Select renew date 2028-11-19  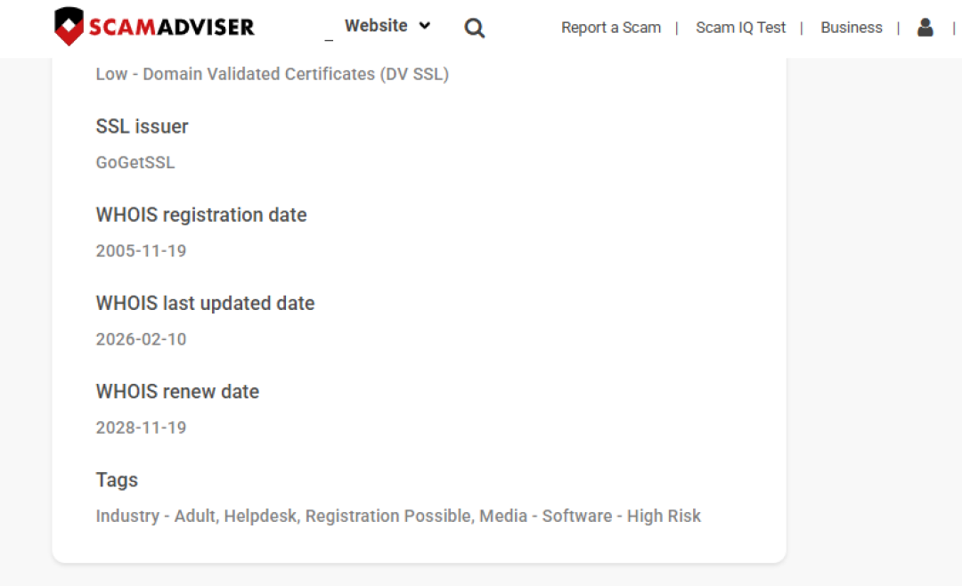coord(141,427)
